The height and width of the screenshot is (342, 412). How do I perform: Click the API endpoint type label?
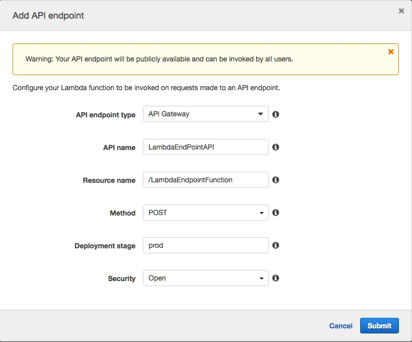pyautogui.click(x=106, y=115)
